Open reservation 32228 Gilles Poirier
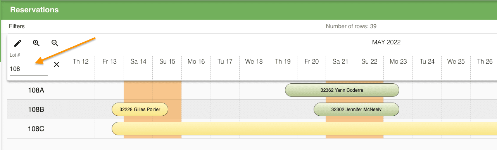This screenshot has height=150, width=497. click(140, 109)
